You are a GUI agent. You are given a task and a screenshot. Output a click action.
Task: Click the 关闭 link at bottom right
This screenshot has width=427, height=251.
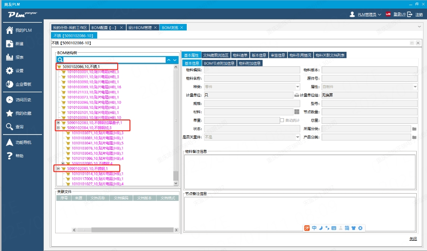click(x=413, y=239)
